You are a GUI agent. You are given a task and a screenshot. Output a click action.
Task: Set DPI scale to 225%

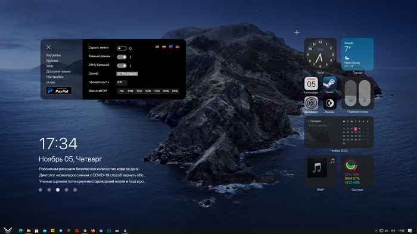[x=175, y=91]
